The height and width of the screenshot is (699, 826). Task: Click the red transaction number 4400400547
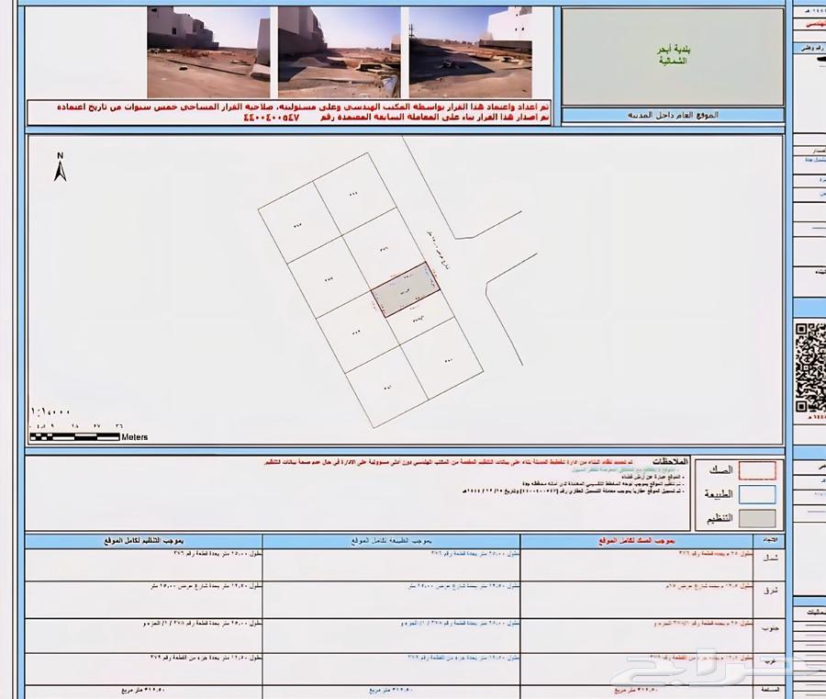[285, 118]
